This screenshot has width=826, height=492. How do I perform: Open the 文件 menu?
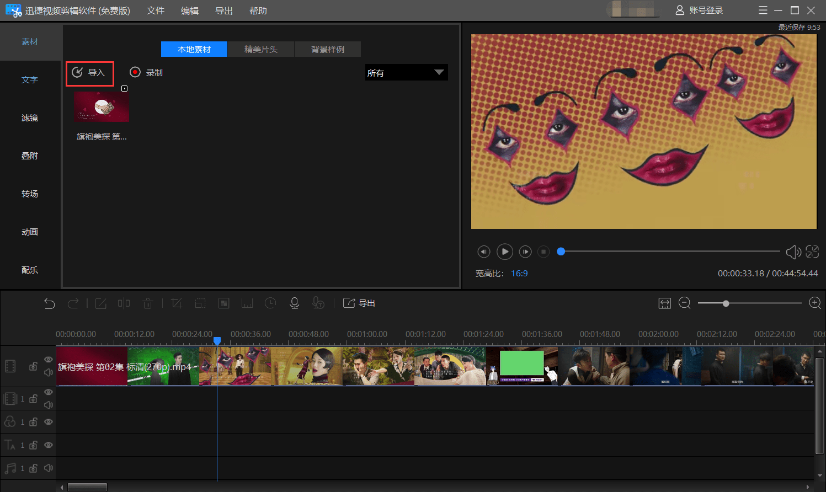click(156, 10)
